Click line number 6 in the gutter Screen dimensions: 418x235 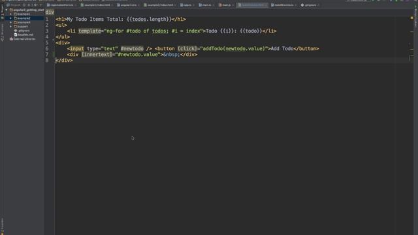[47, 48]
